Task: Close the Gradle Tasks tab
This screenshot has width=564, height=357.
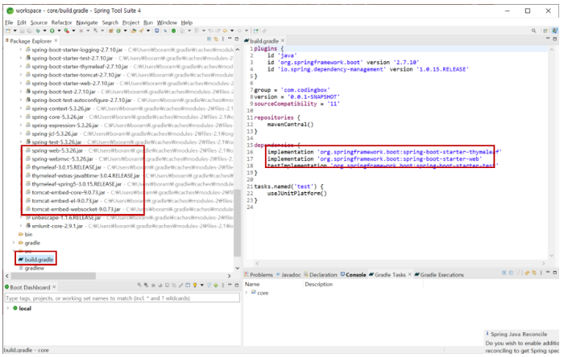Action: pyautogui.click(x=409, y=274)
